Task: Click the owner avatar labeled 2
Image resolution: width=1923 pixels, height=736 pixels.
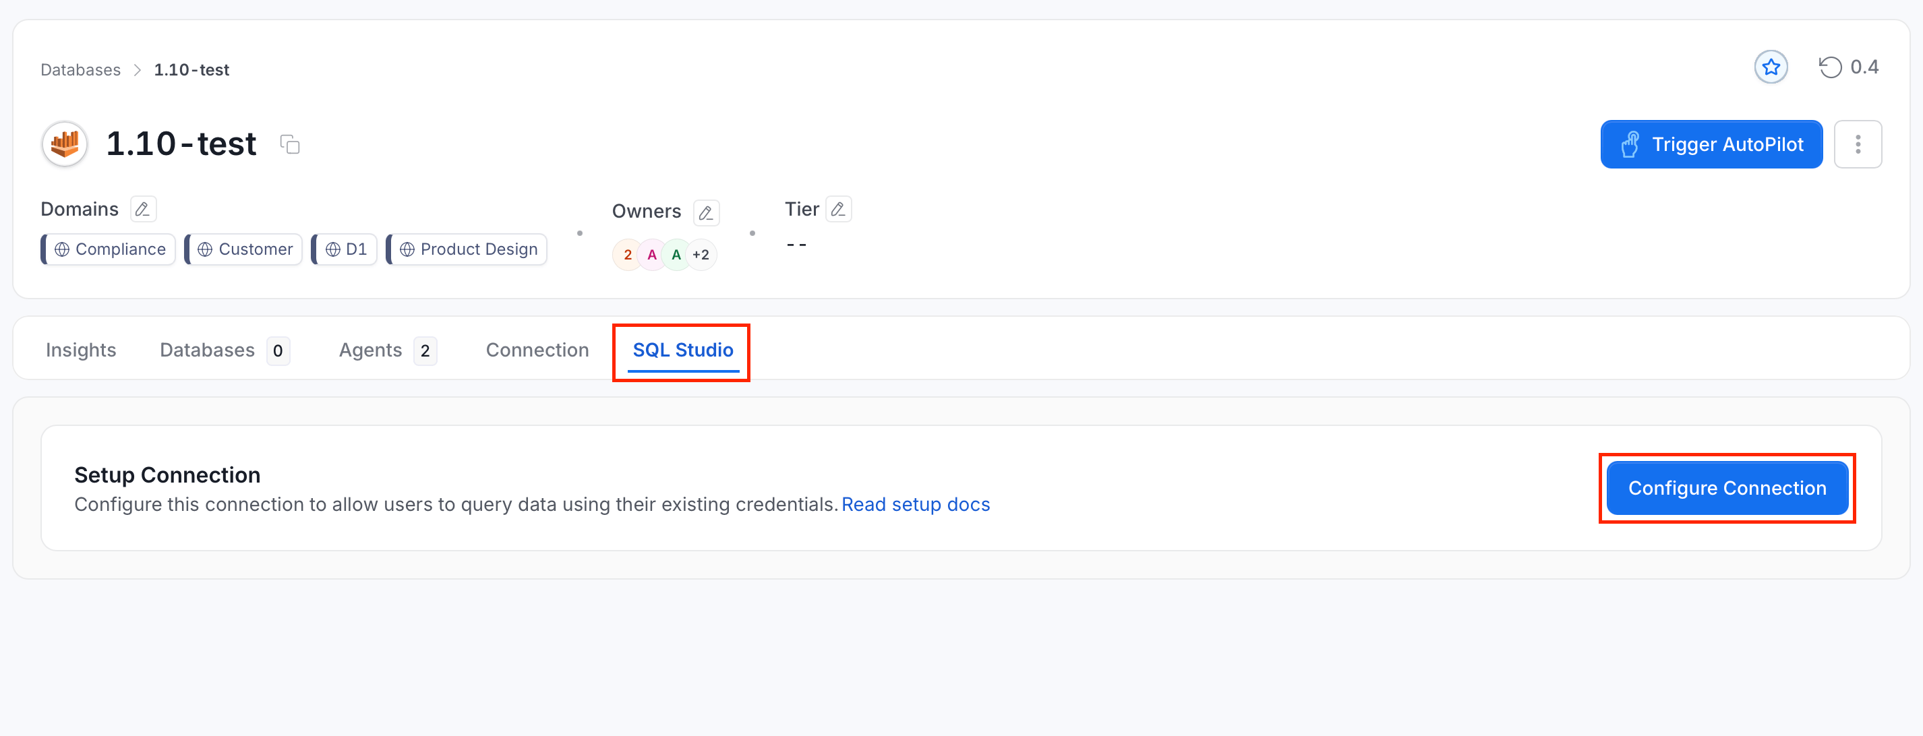Action: 627,255
